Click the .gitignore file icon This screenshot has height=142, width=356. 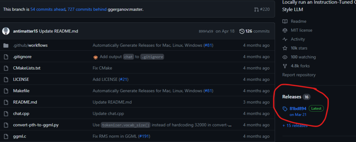6,57
